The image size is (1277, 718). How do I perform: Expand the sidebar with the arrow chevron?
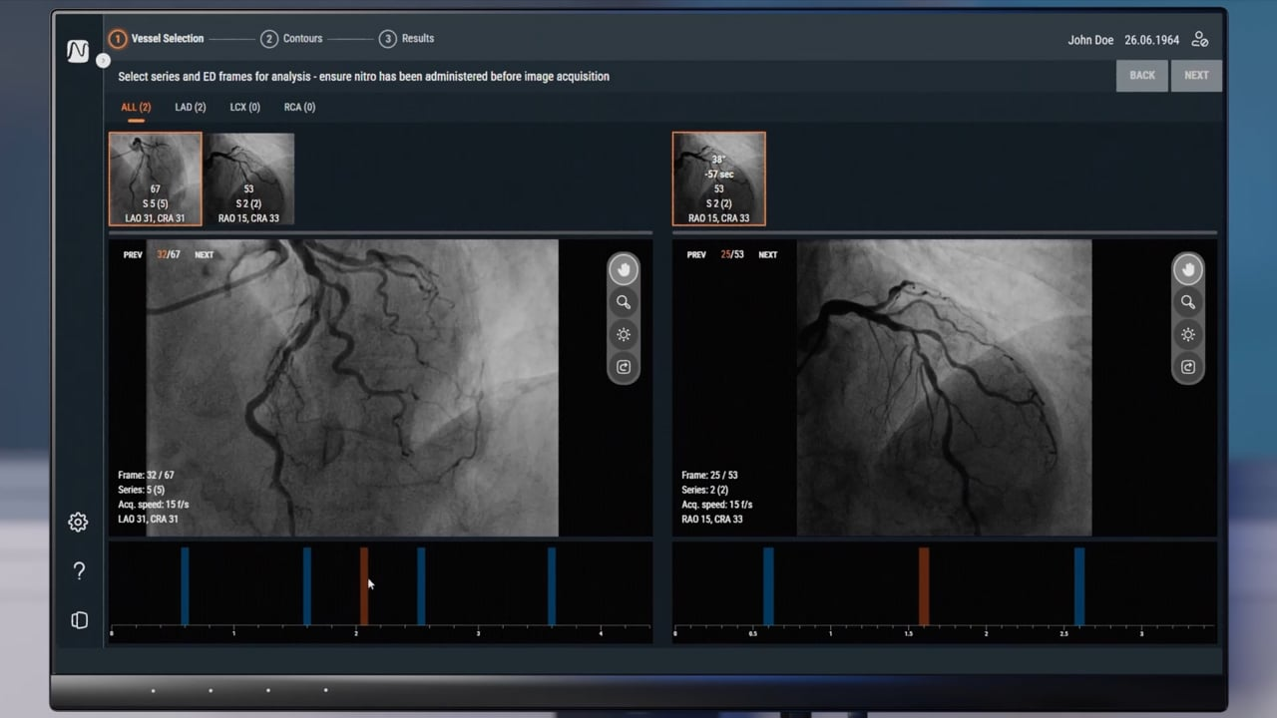pos(103,61)
